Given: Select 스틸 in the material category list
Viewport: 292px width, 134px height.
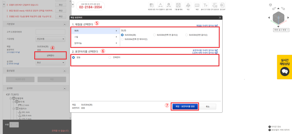Looking at the screenshot, I should tap(96, 37).
